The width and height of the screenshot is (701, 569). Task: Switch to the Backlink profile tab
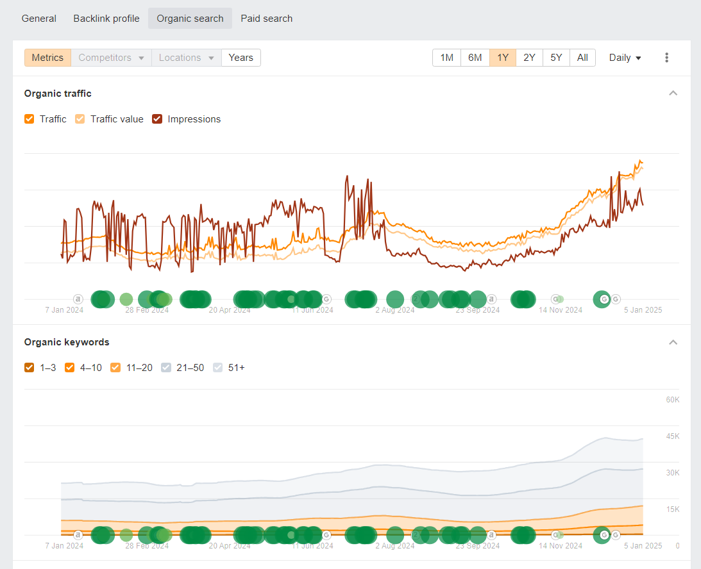point(106,19)
